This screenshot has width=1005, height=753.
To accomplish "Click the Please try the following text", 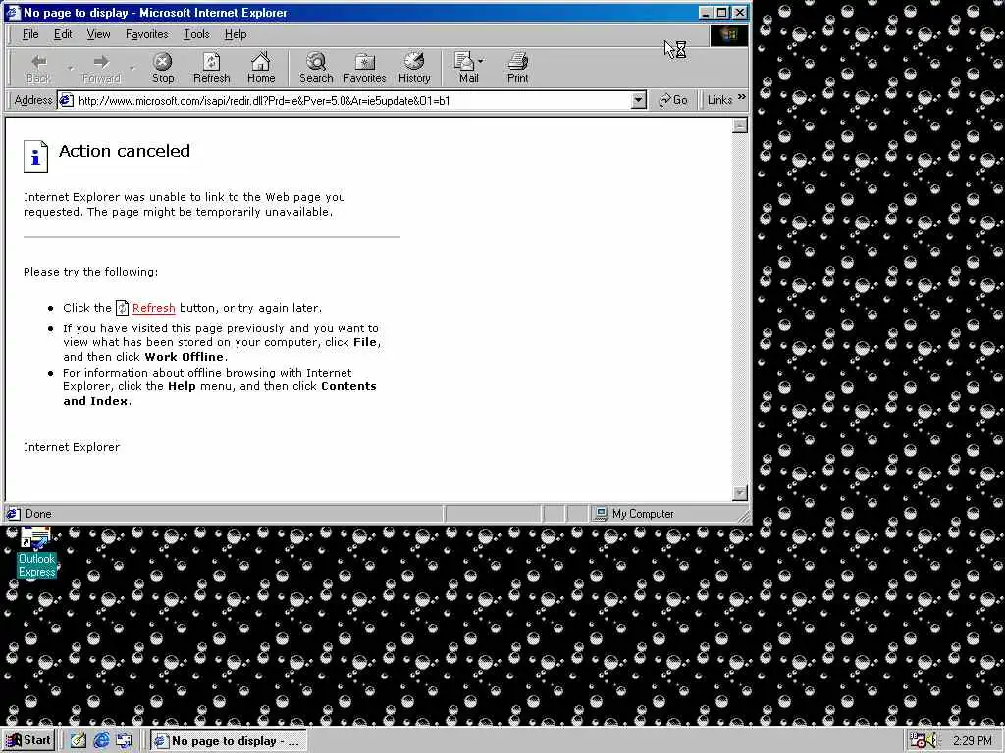I will click(91, 272).
